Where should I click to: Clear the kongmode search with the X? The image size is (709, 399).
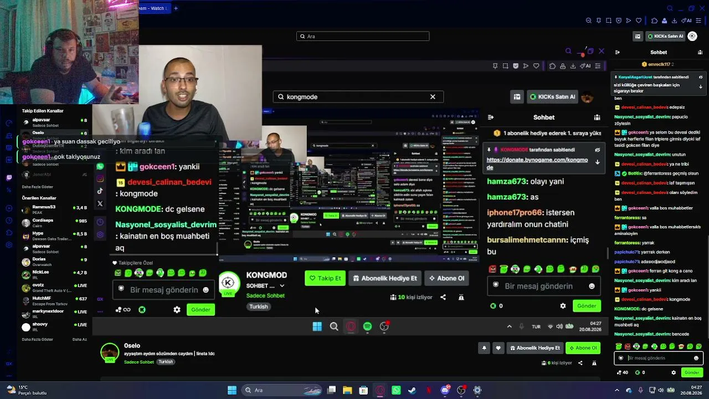pyautogui.click(x=433, y=97)
